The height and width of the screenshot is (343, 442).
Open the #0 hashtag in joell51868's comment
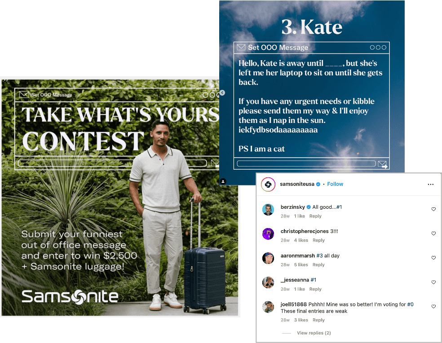[x=410, y=304]
